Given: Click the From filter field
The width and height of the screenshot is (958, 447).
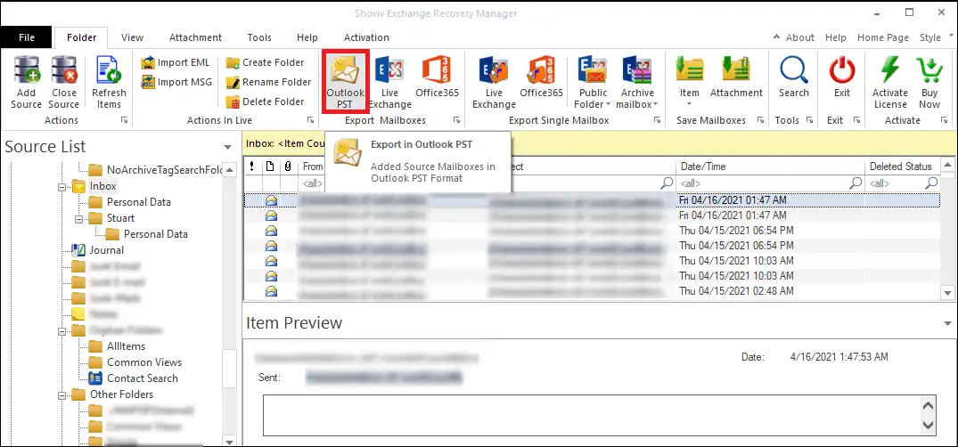Looking at the screenshot, I should click(313, 183).
